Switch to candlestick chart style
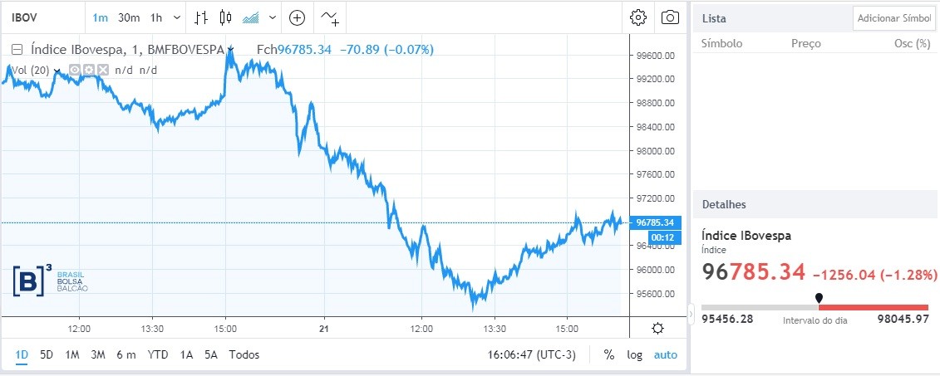Screen dimensions: 940x376 pos(225,17)
